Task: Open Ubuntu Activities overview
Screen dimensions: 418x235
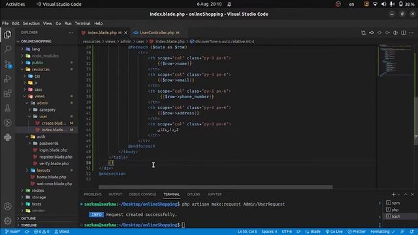Action: point(15,5)
